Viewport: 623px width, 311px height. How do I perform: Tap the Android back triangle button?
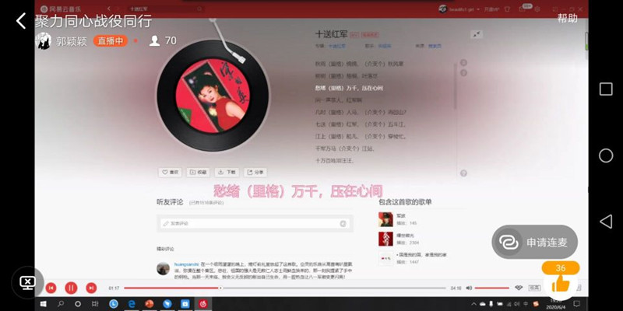tap(606, 221)
